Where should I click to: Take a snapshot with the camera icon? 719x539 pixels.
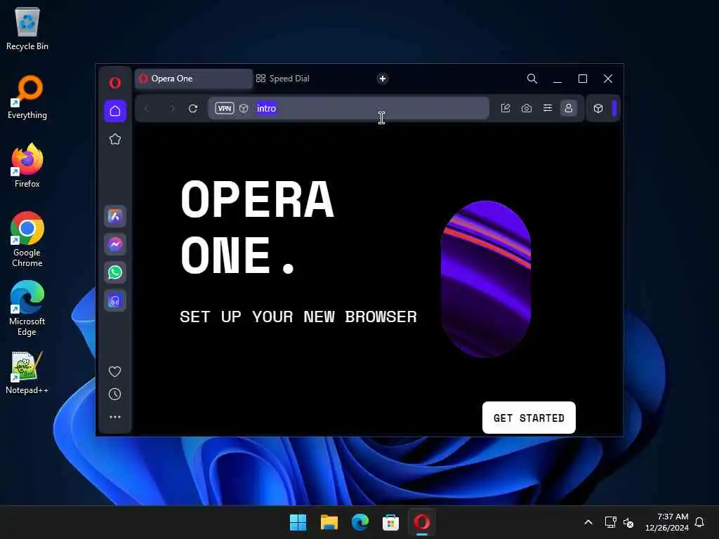pyautogui.click(x=527, y=108)
